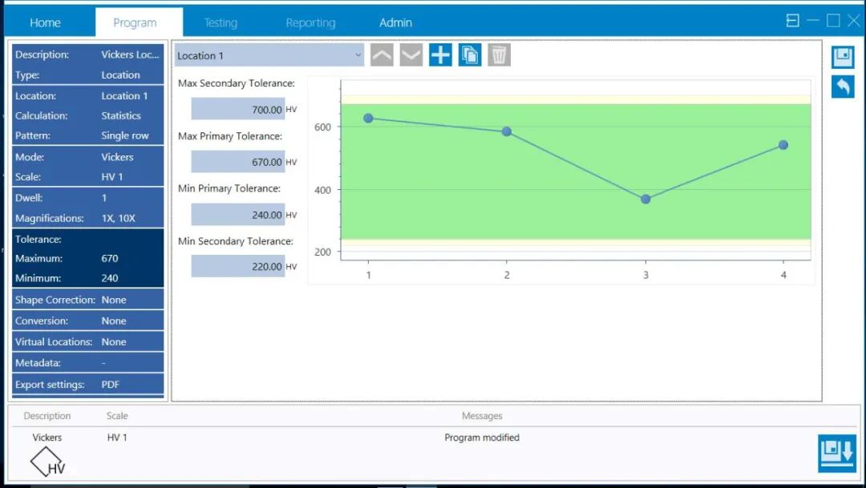Open the Metadata setting row
This screenshot has width=866, height=488.
[x=88, y=363]
